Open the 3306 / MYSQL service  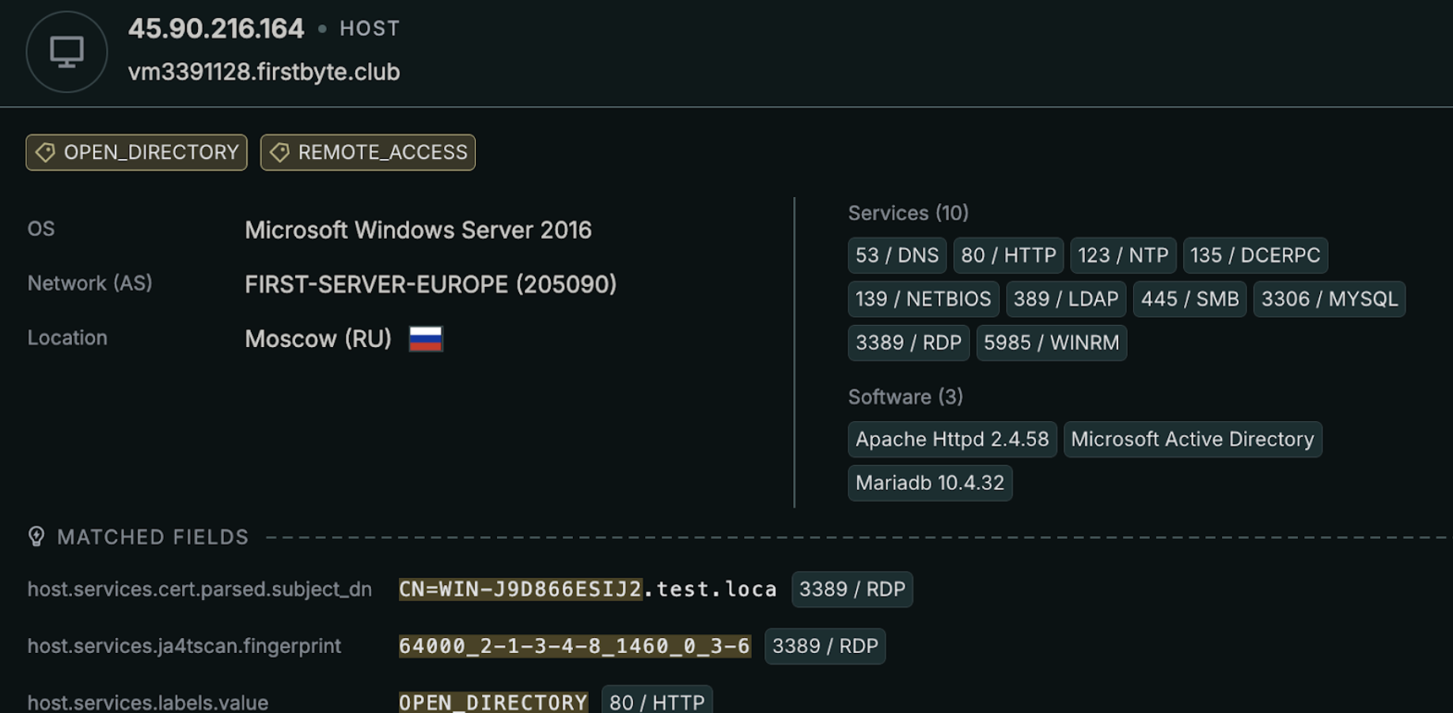click(1329, 299)
